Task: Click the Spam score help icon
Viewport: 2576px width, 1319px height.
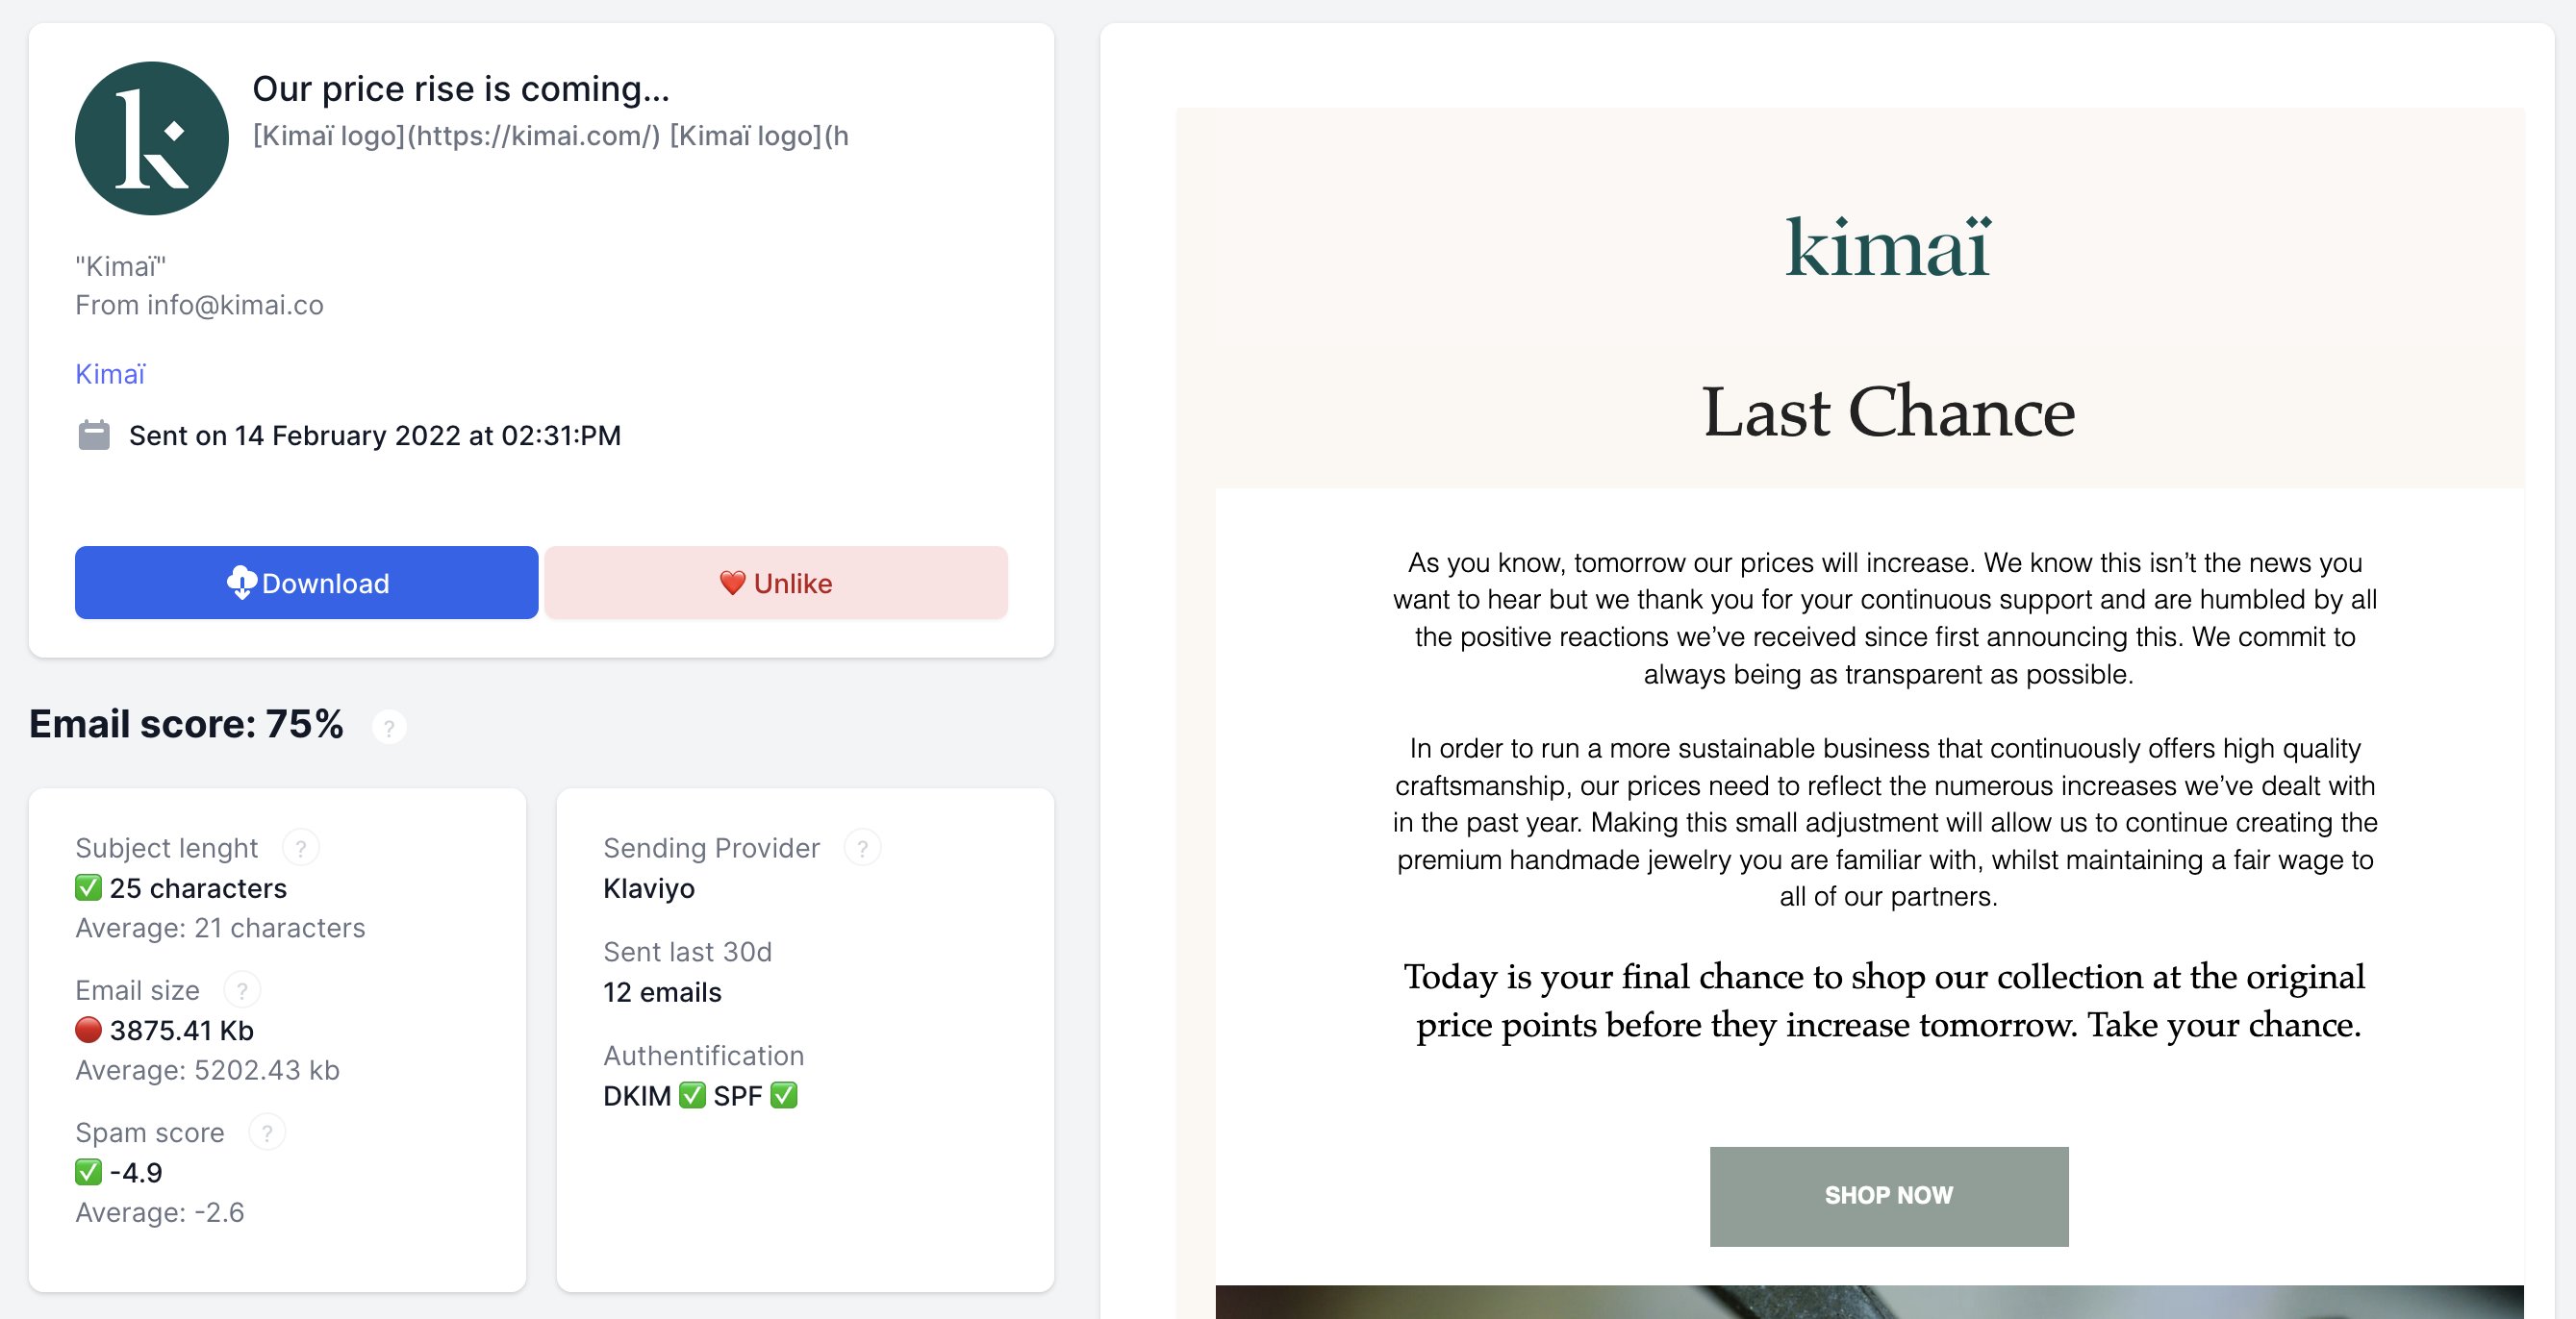Action: point(266,1132)
